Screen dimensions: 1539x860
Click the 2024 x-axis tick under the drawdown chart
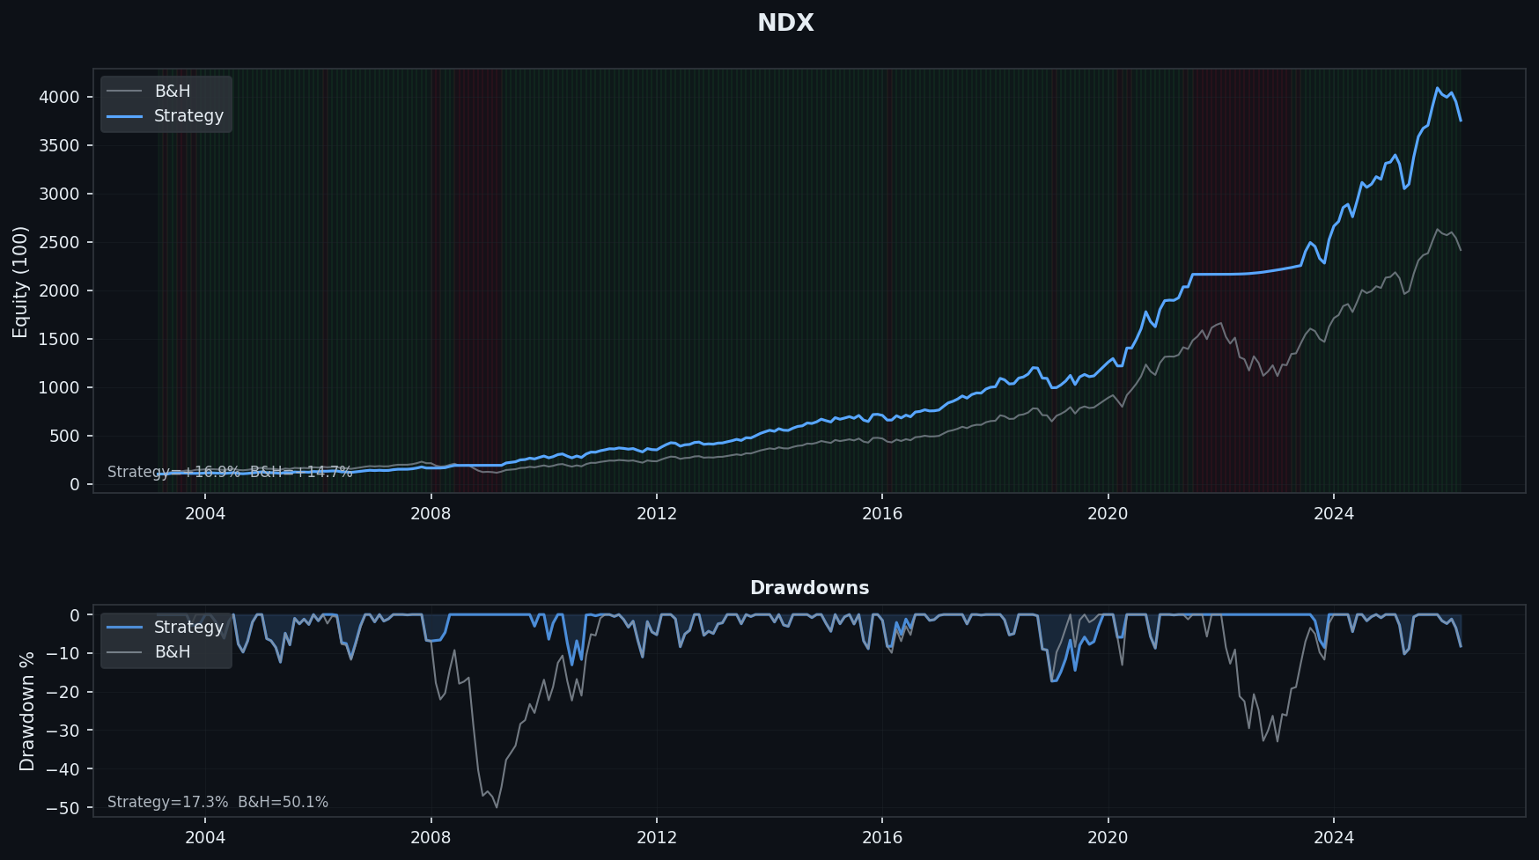[1334, 838]
